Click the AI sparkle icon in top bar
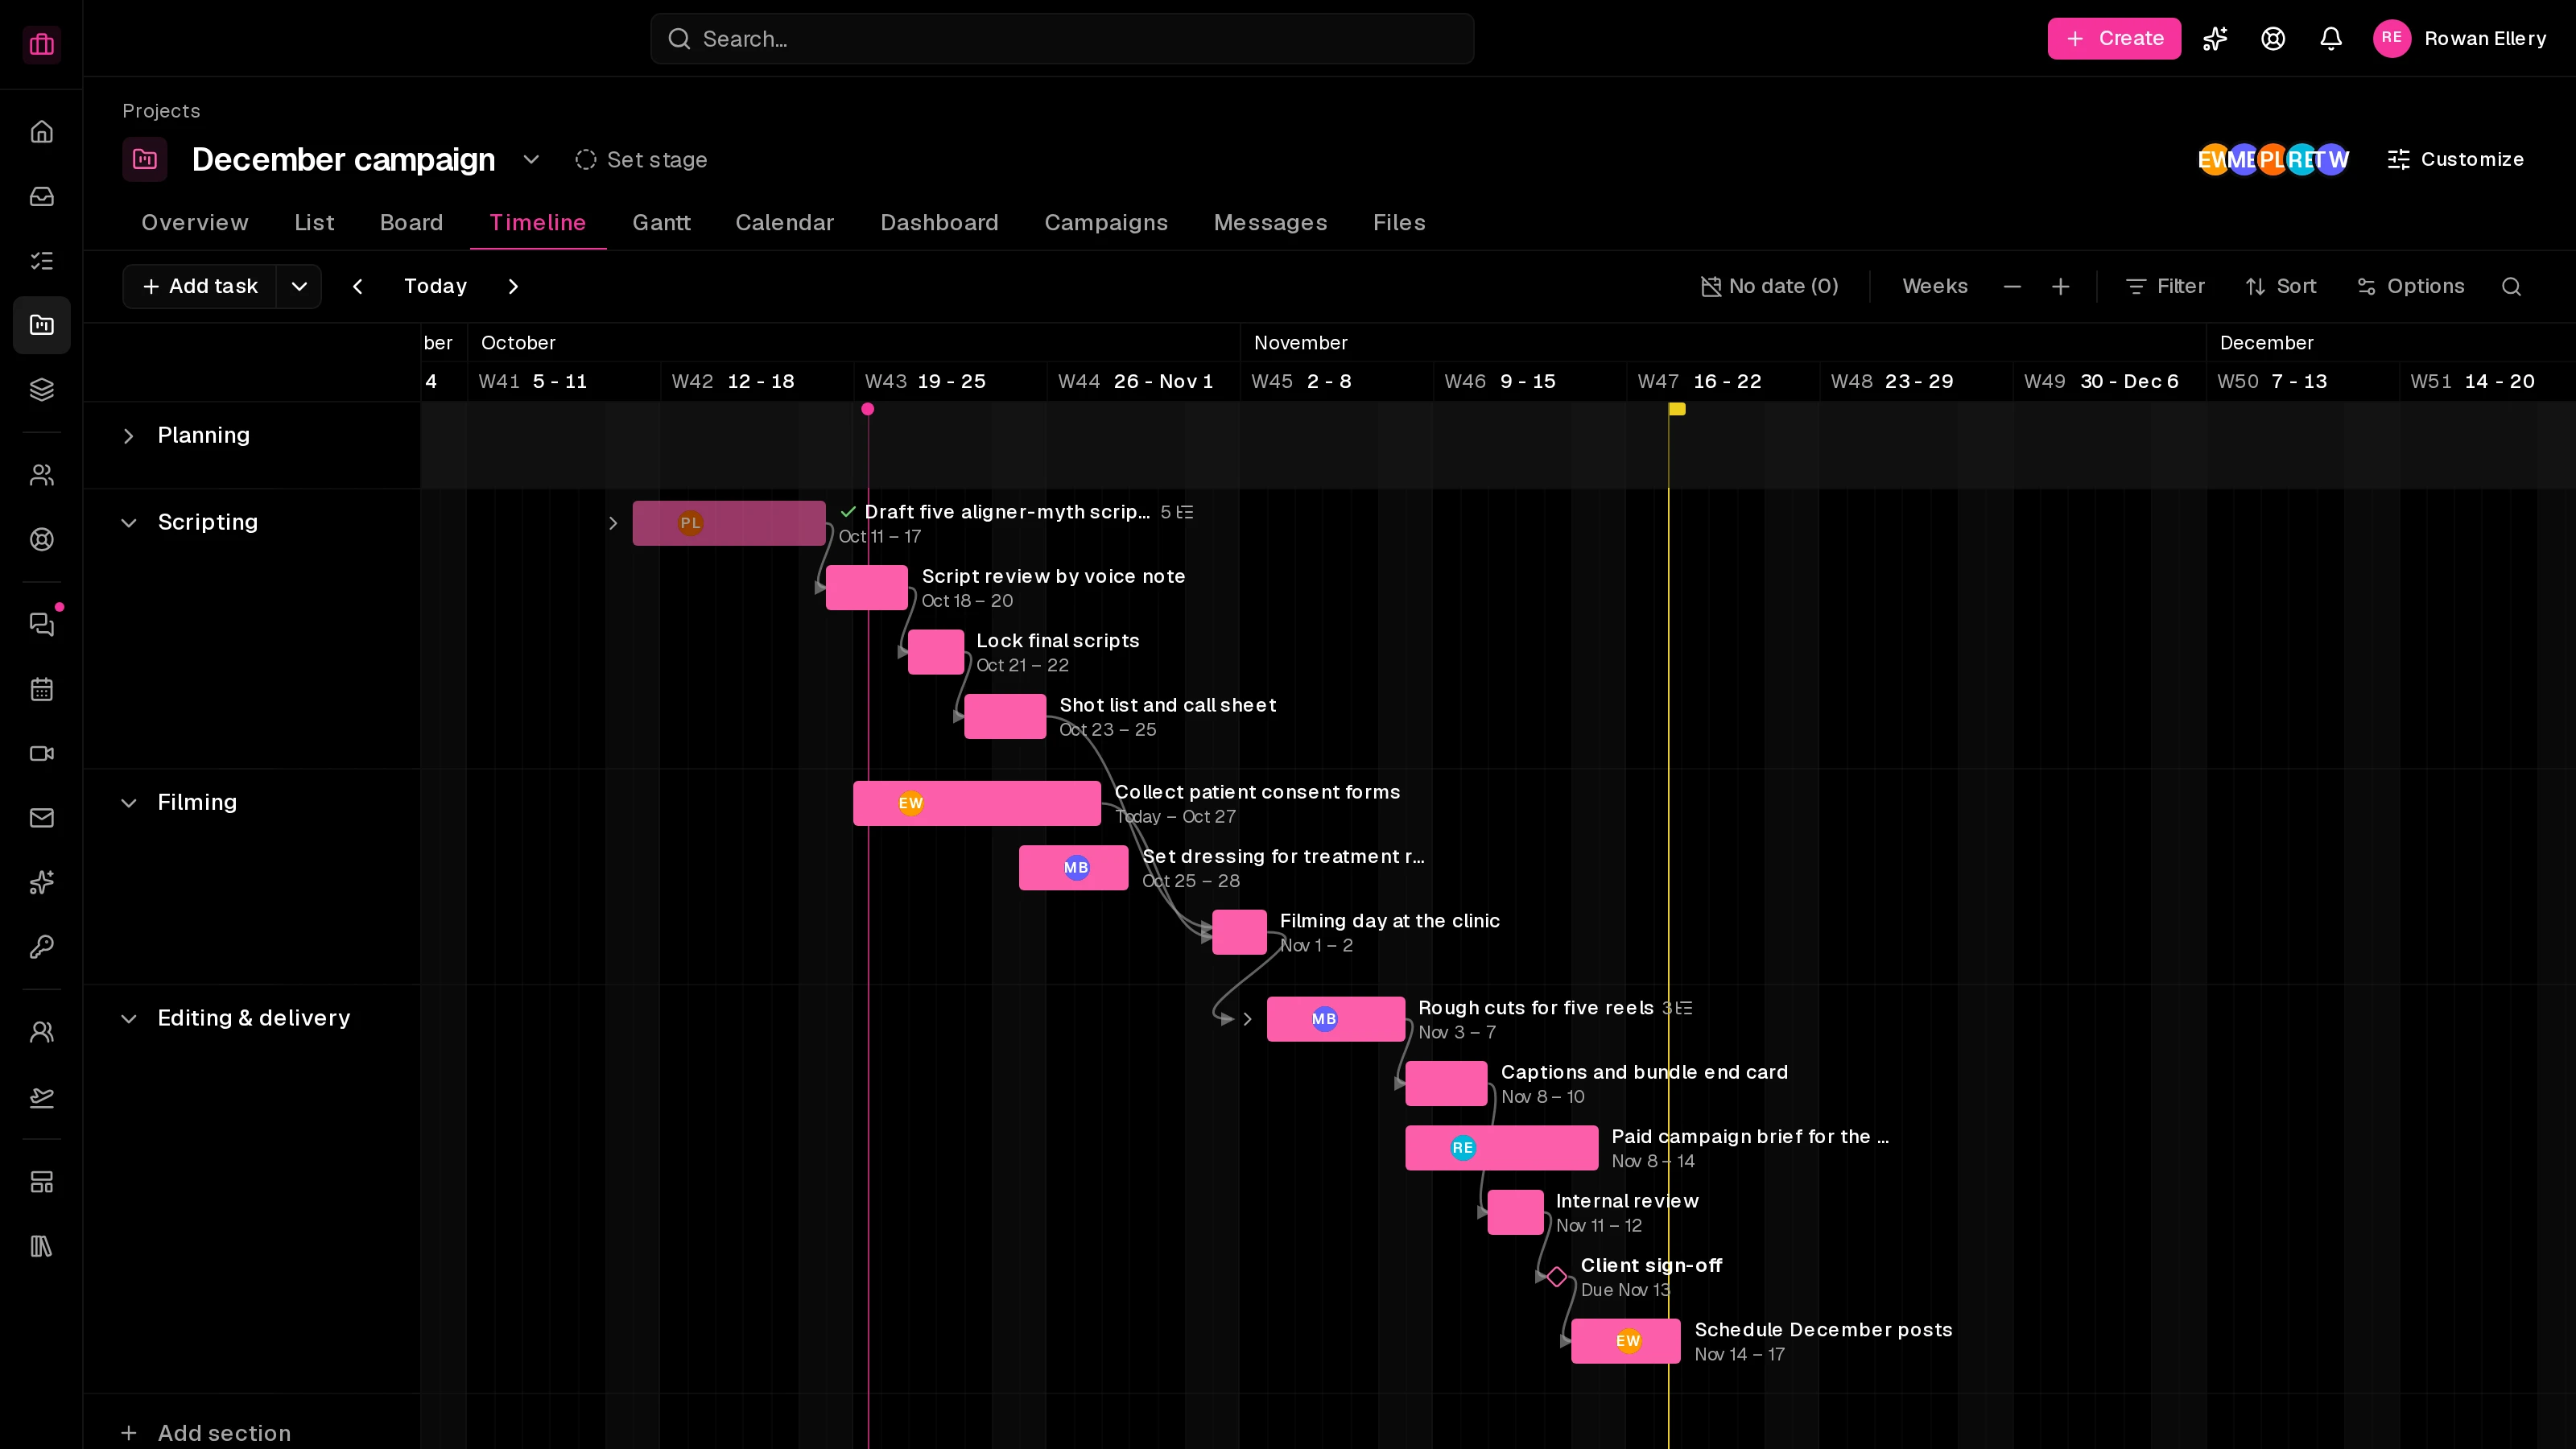 (x=2215, y=38)
